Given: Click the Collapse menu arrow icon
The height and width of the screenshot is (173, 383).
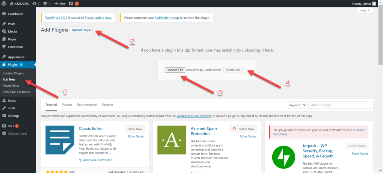Looking at the screenshot, I should [4, 134].
